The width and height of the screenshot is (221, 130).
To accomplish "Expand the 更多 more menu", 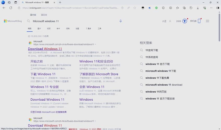I will [x=88, y=29].
